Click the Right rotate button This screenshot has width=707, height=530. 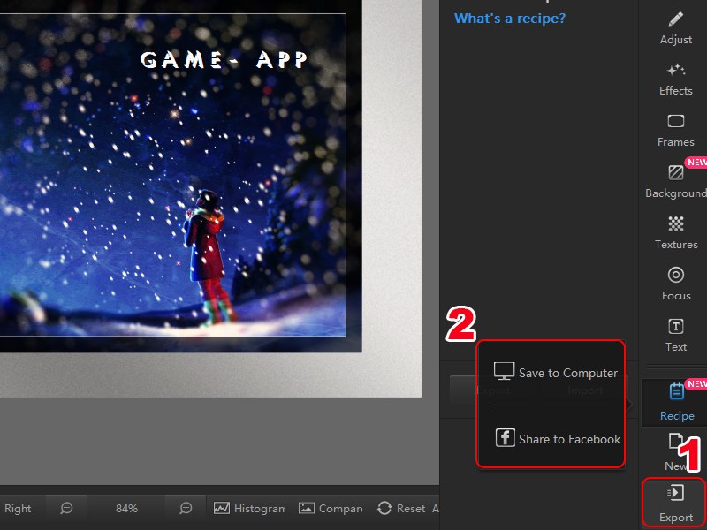(x=18, y=509)
